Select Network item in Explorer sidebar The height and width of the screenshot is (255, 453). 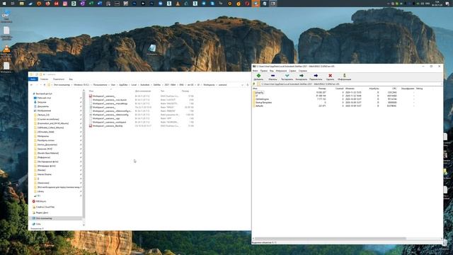point(37,224)
